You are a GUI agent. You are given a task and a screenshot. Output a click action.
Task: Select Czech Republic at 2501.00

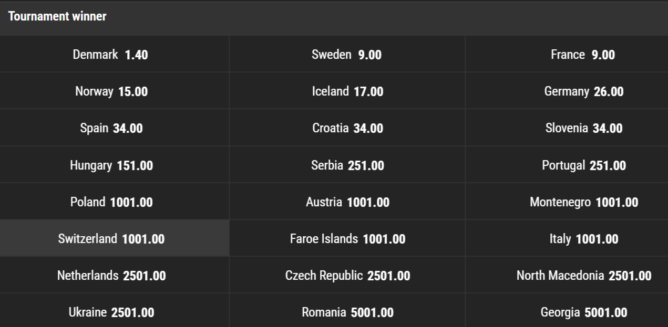347,276
